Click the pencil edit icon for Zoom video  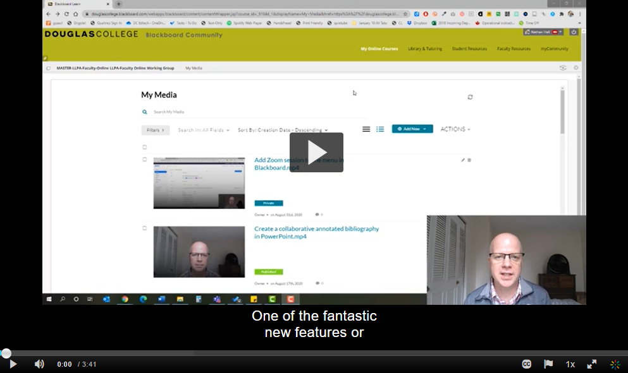point(463,160)
